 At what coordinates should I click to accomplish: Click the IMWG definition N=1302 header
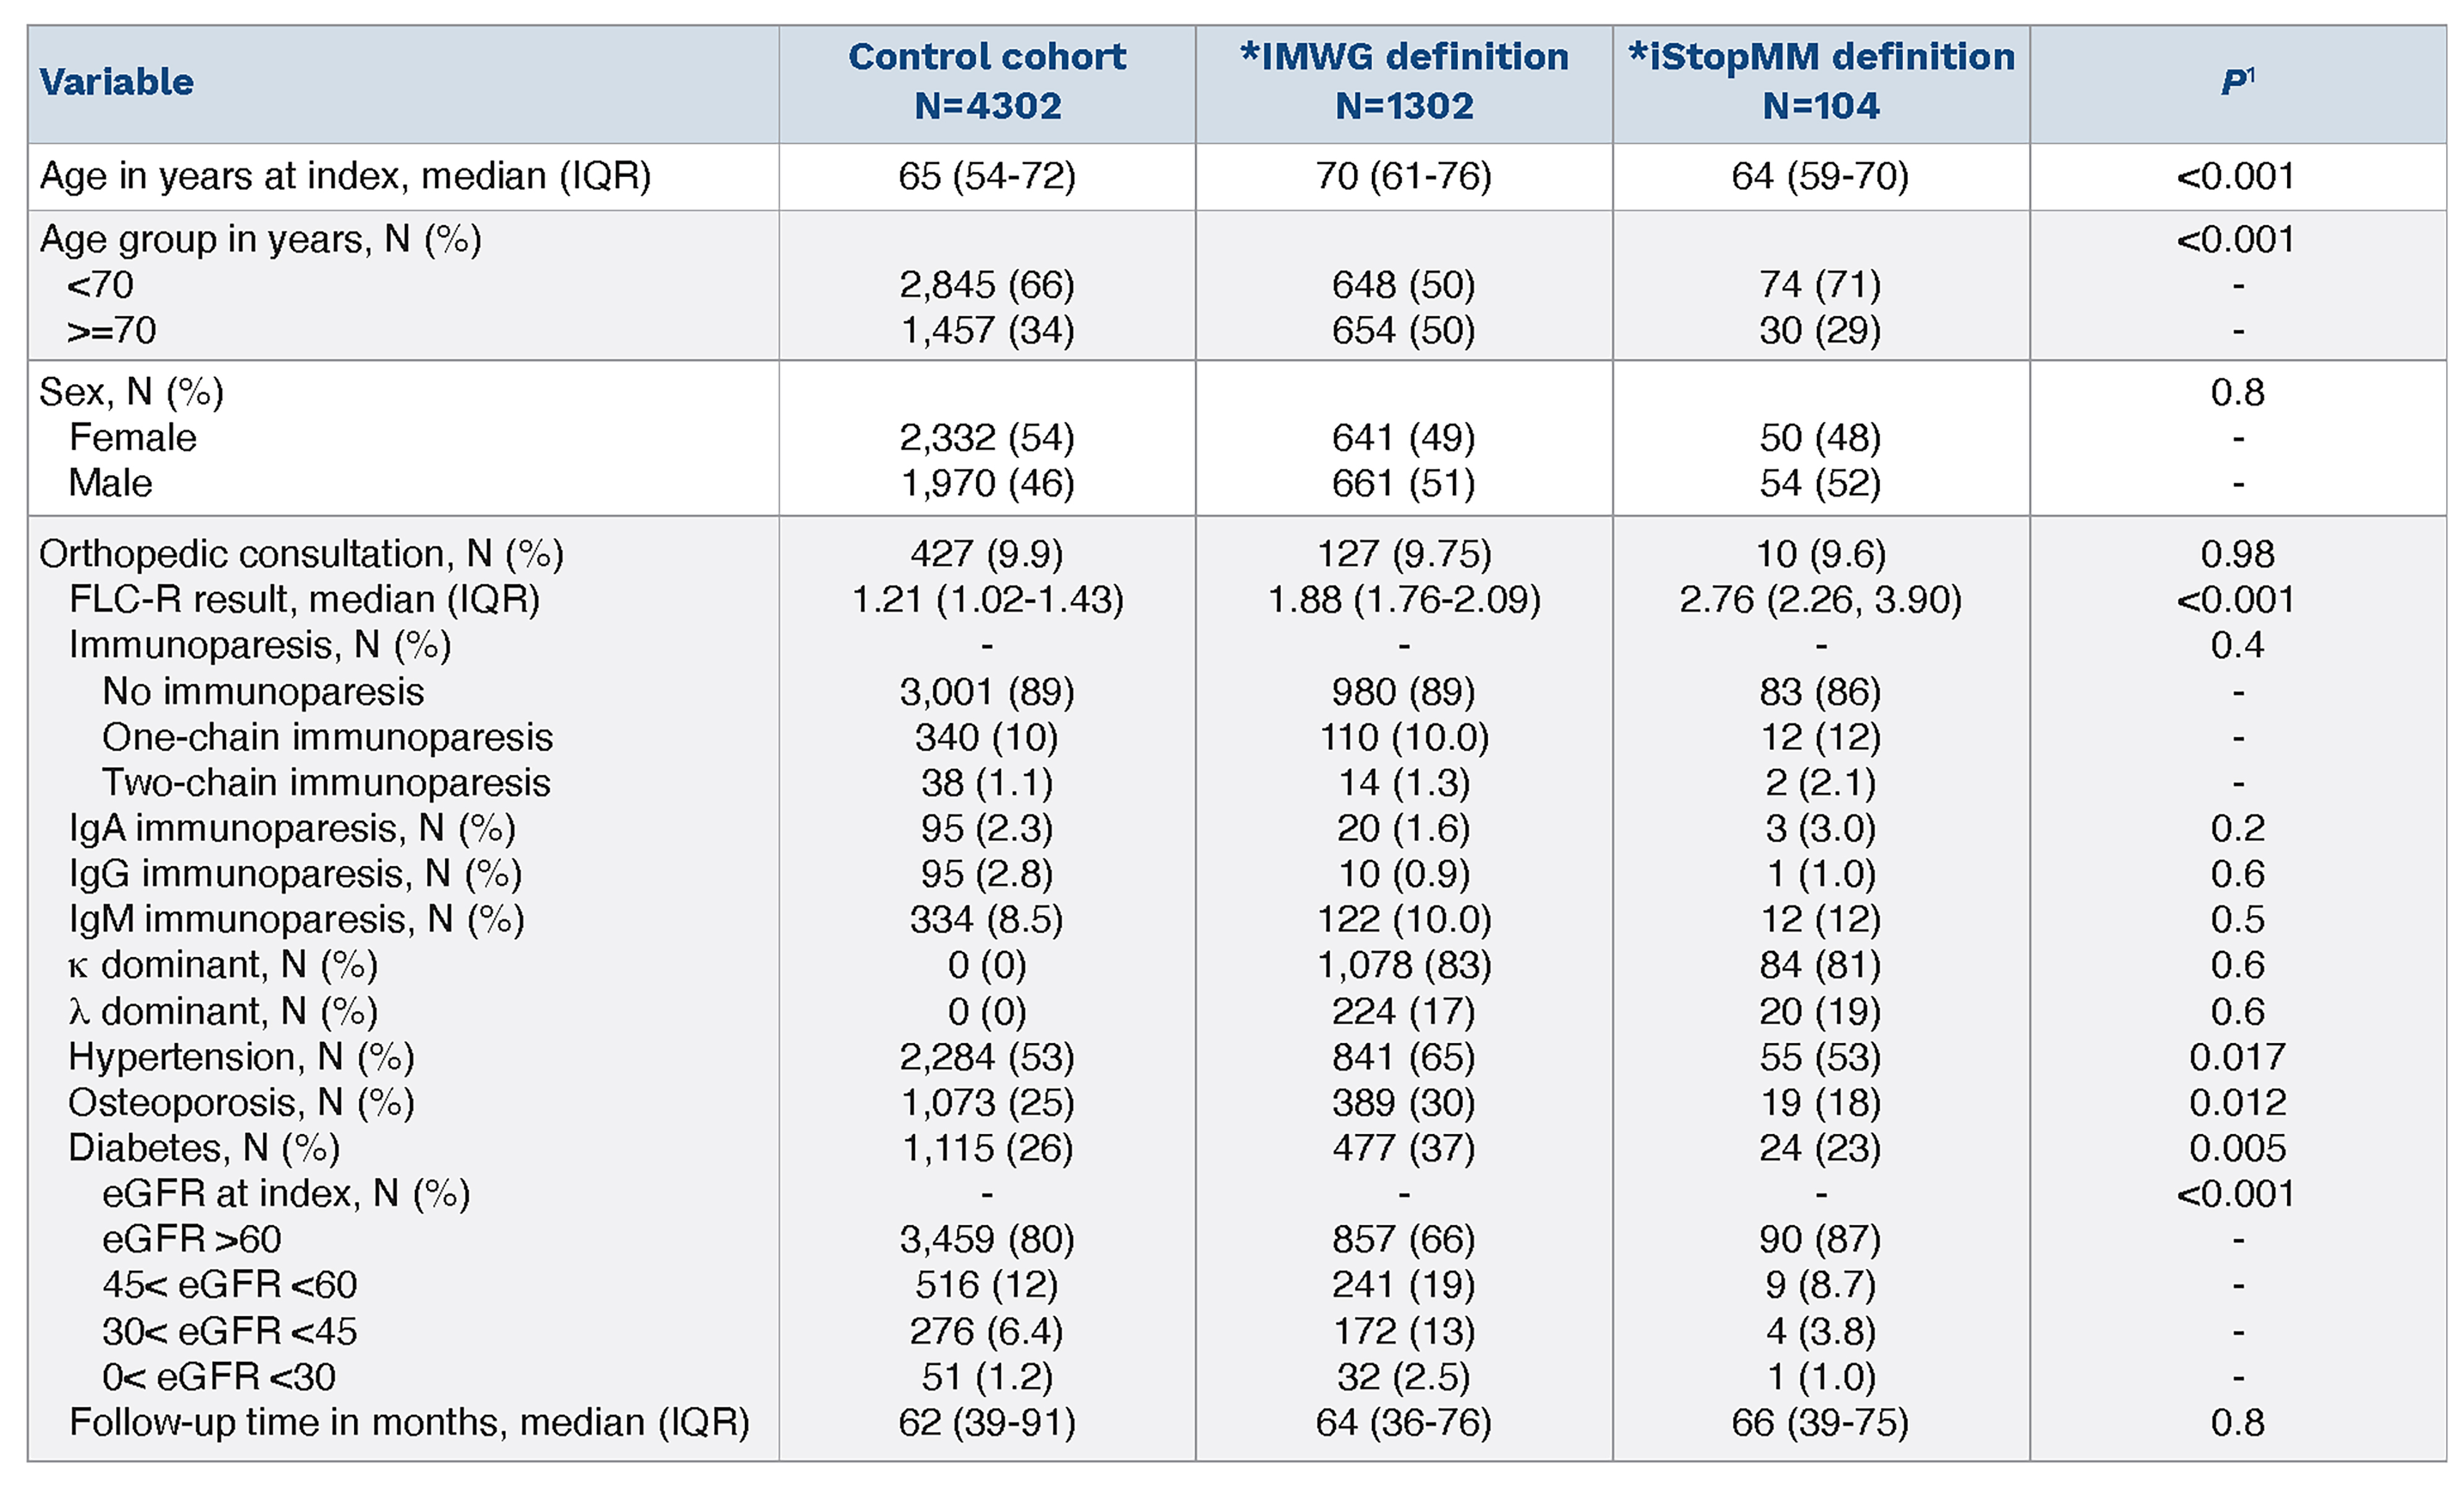[1404, 82]
